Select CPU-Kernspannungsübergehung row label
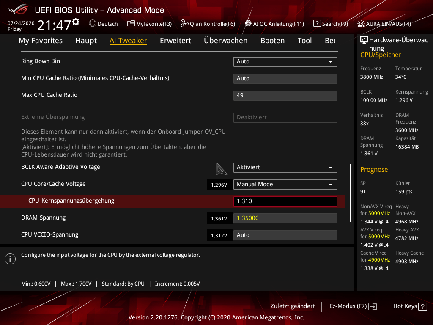Viewport: 433px width, 325px height. [69, 201]
